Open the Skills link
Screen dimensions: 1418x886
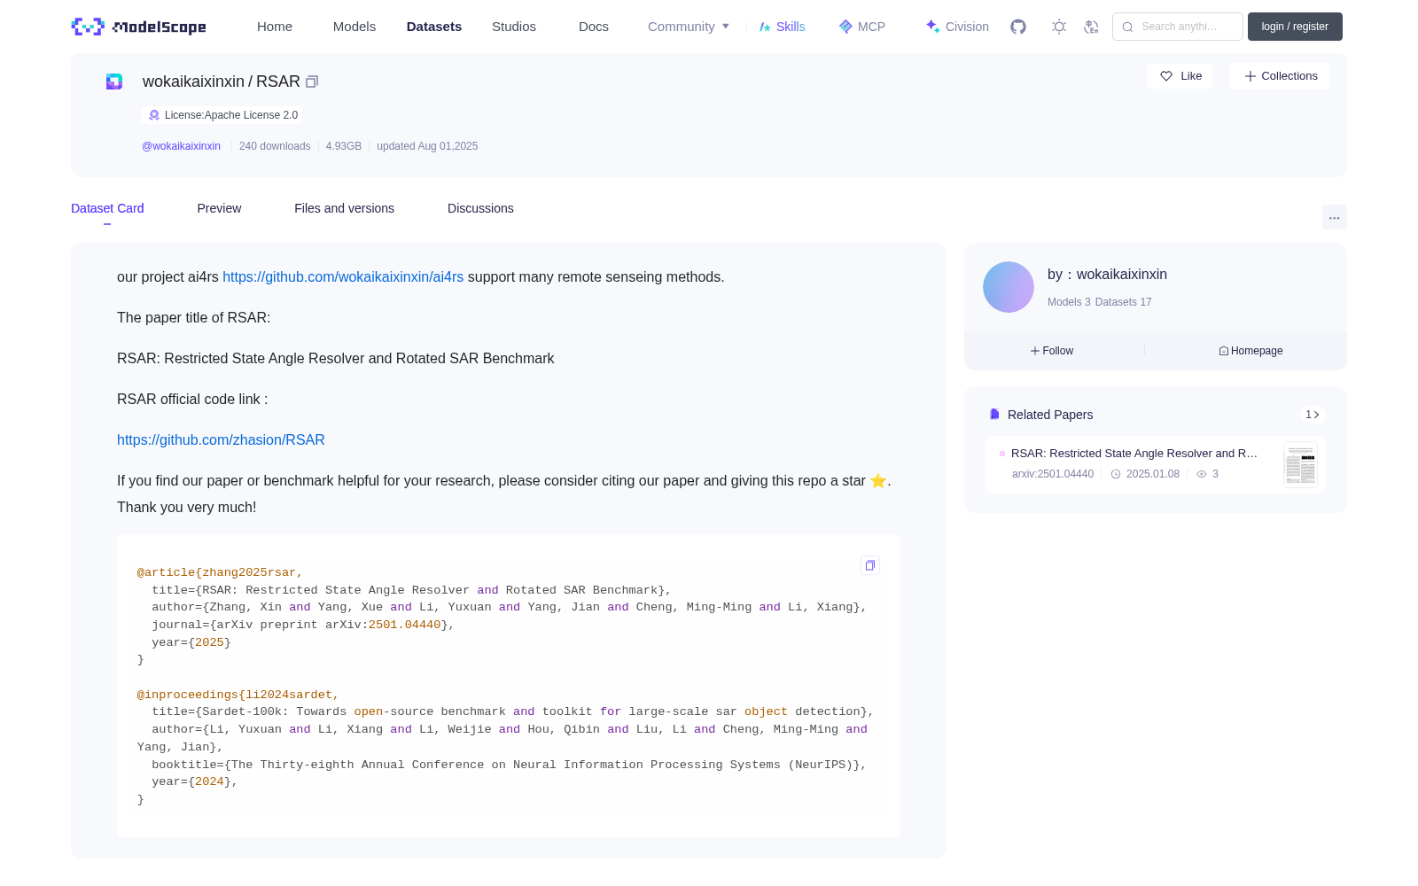point(782,27)
